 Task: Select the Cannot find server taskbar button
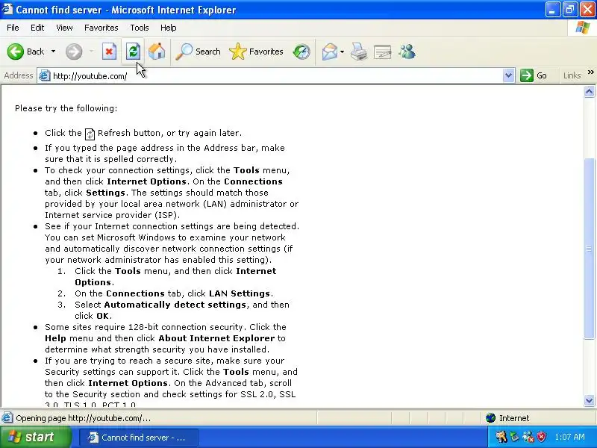[139, 438]
